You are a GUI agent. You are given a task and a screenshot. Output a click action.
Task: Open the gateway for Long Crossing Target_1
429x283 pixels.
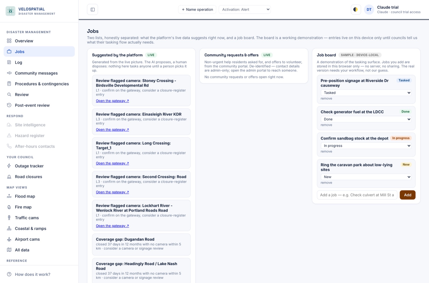(112, 163)
